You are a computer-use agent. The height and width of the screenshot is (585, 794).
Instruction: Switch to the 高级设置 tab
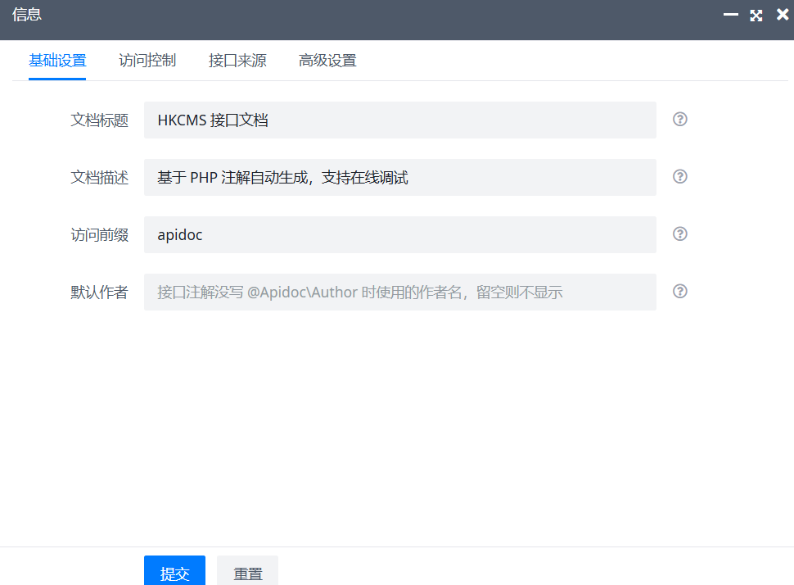pyautogui.click(x=327, y=61)
